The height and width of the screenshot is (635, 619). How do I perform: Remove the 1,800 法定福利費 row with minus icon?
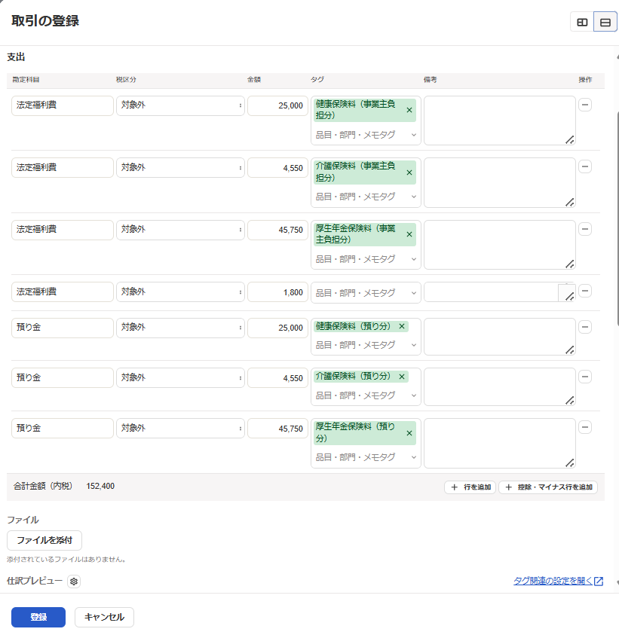click(585, 291)
